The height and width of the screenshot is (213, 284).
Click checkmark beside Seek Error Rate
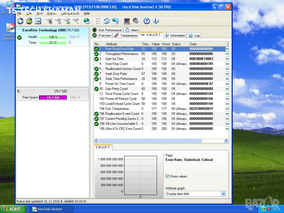(x=96, y=74)
